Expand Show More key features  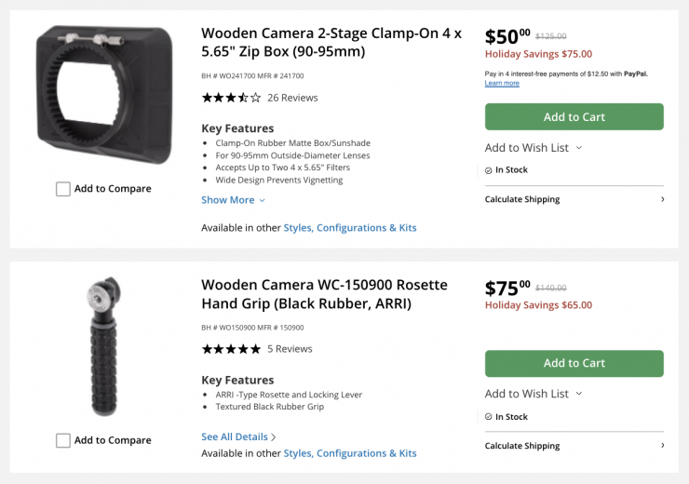tap(233, 200)
